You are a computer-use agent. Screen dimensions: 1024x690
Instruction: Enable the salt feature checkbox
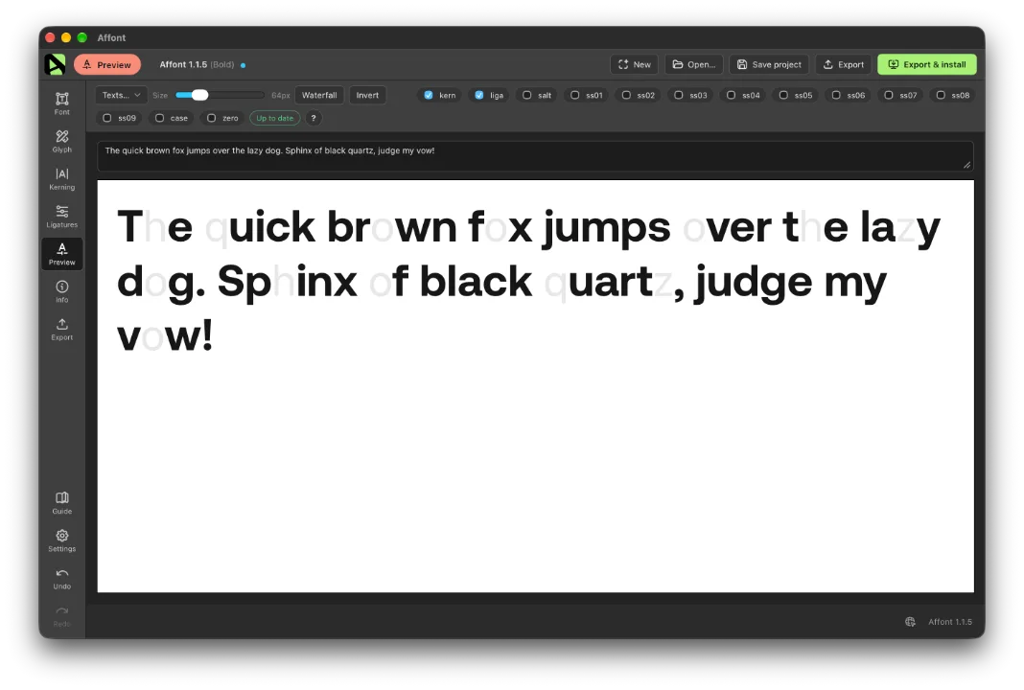pyautogui.click(x=527, y=95)
